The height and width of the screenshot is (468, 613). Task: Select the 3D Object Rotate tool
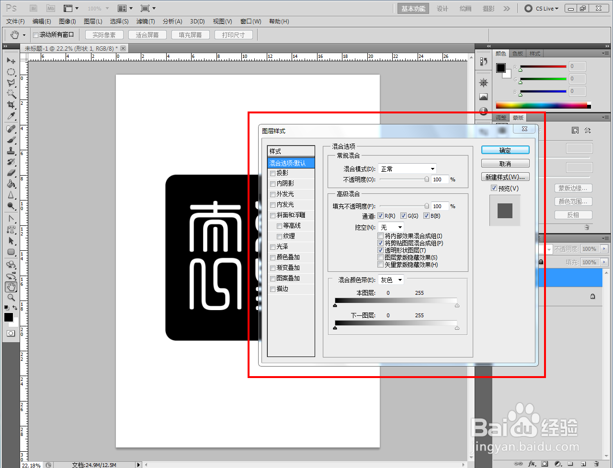[11, 265]
